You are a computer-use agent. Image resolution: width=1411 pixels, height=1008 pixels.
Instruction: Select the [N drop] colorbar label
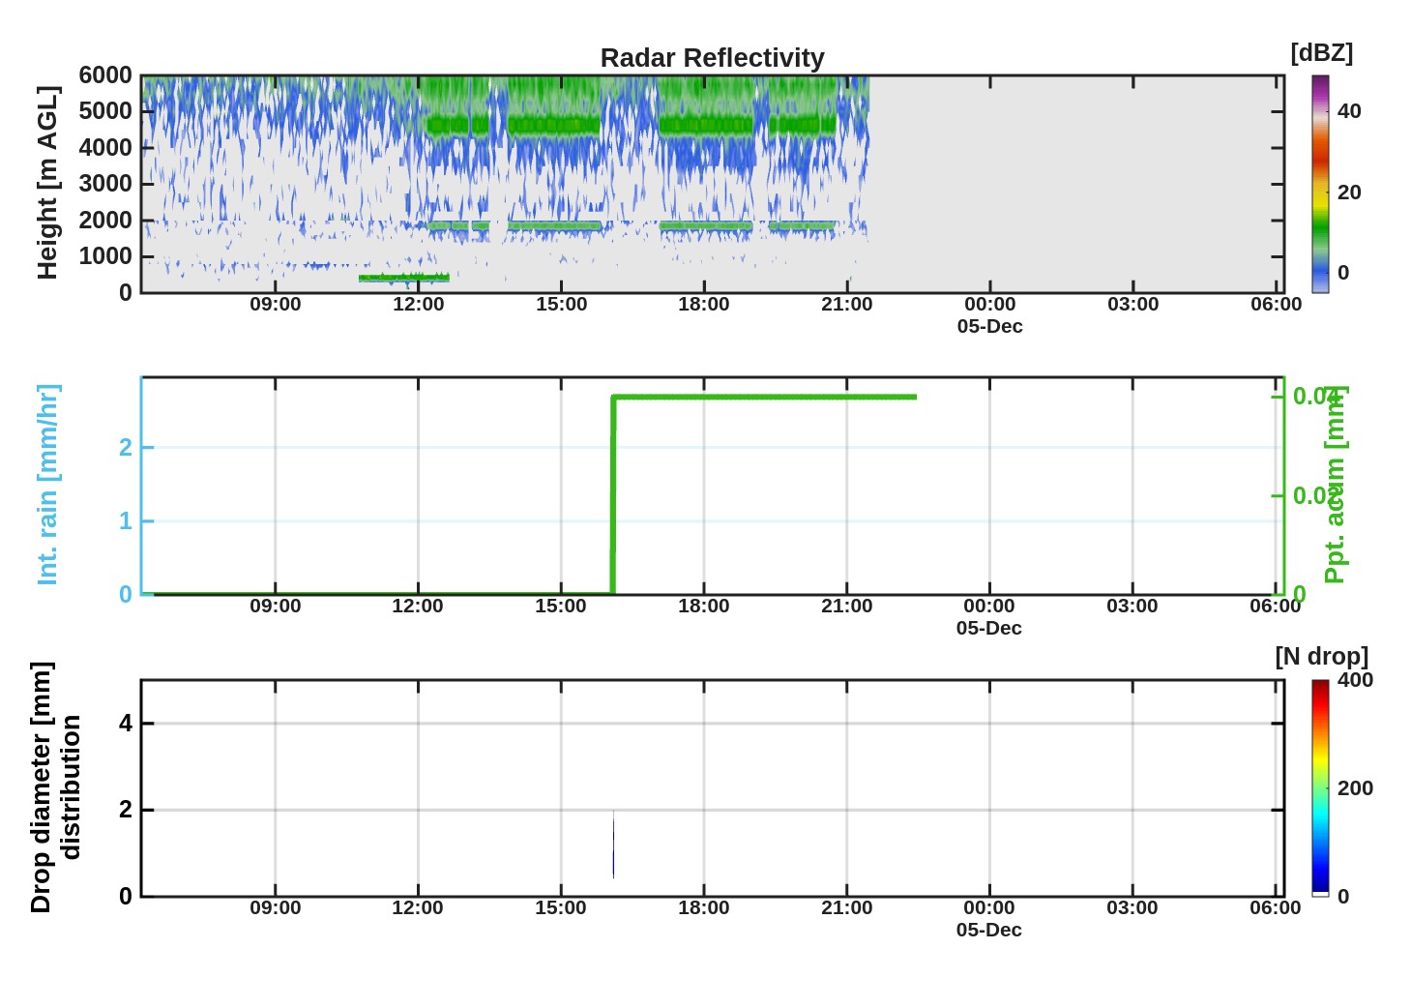[1321, 657]
